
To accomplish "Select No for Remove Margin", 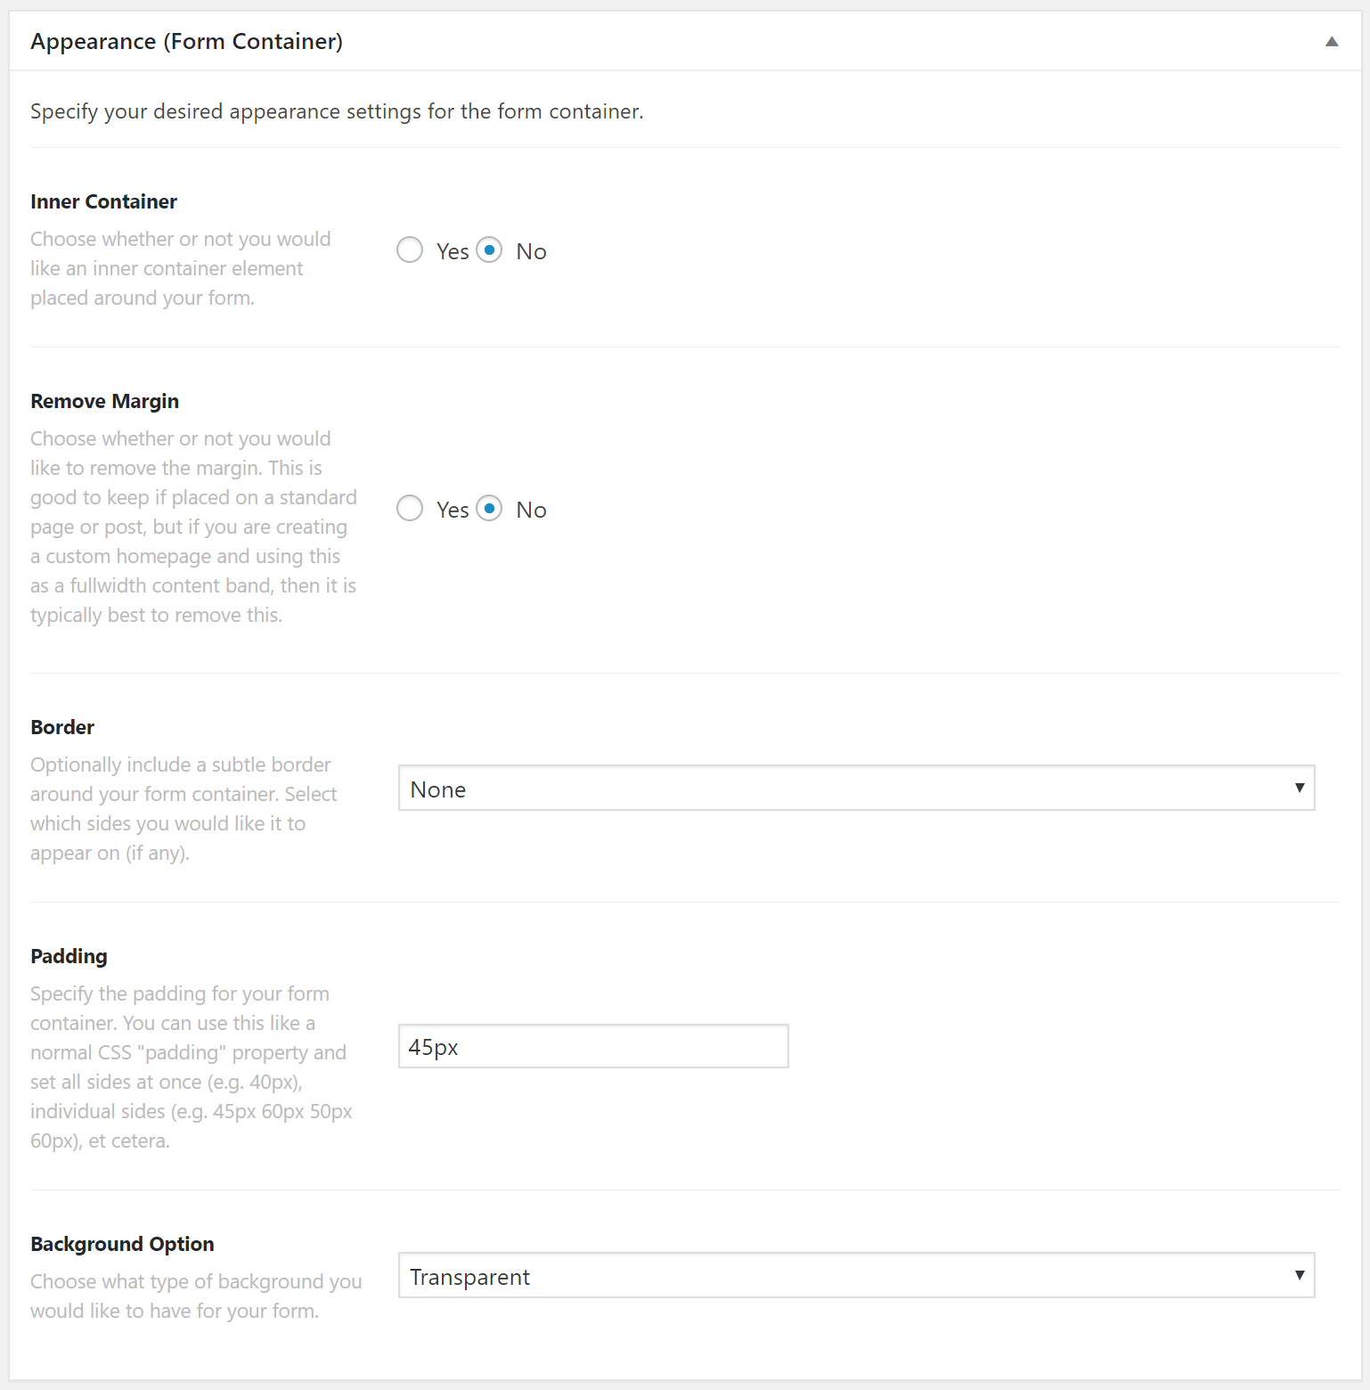I will tap(489, 508).
